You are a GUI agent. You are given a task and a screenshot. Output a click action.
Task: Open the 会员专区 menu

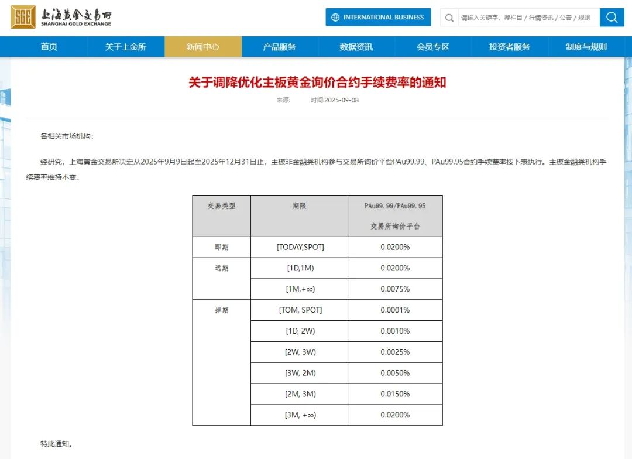coord(433,47)
